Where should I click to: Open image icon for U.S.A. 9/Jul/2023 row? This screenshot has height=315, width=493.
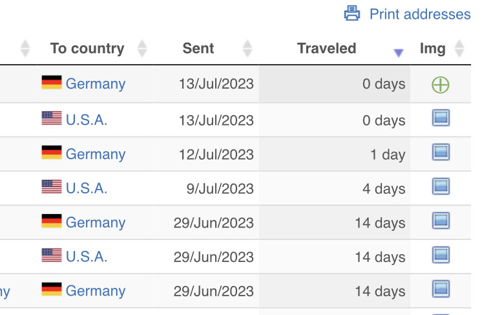441,187
